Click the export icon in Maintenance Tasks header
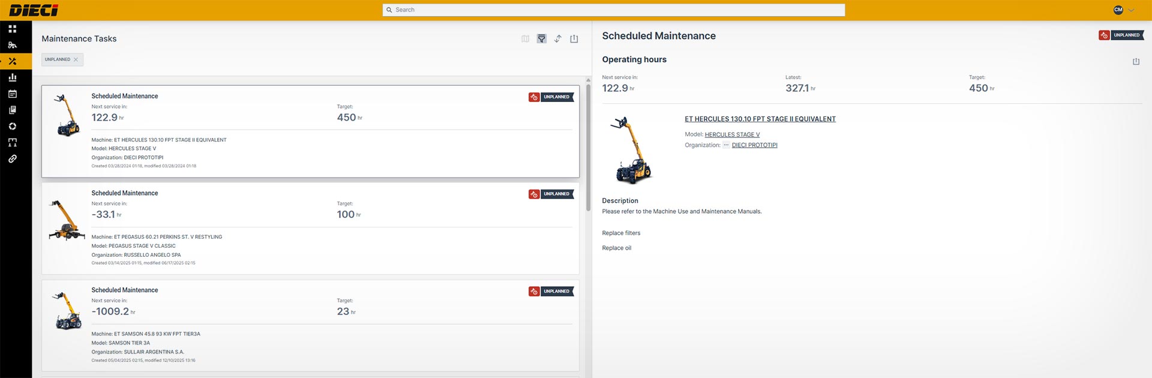 click(574, 38)
